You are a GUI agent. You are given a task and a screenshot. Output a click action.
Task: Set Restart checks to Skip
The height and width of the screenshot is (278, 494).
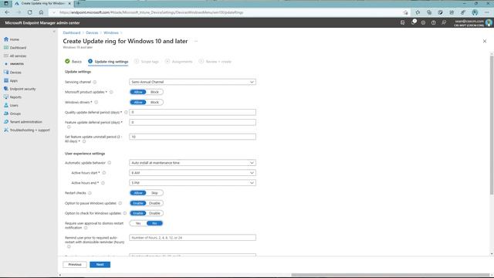tap(154, 193)
